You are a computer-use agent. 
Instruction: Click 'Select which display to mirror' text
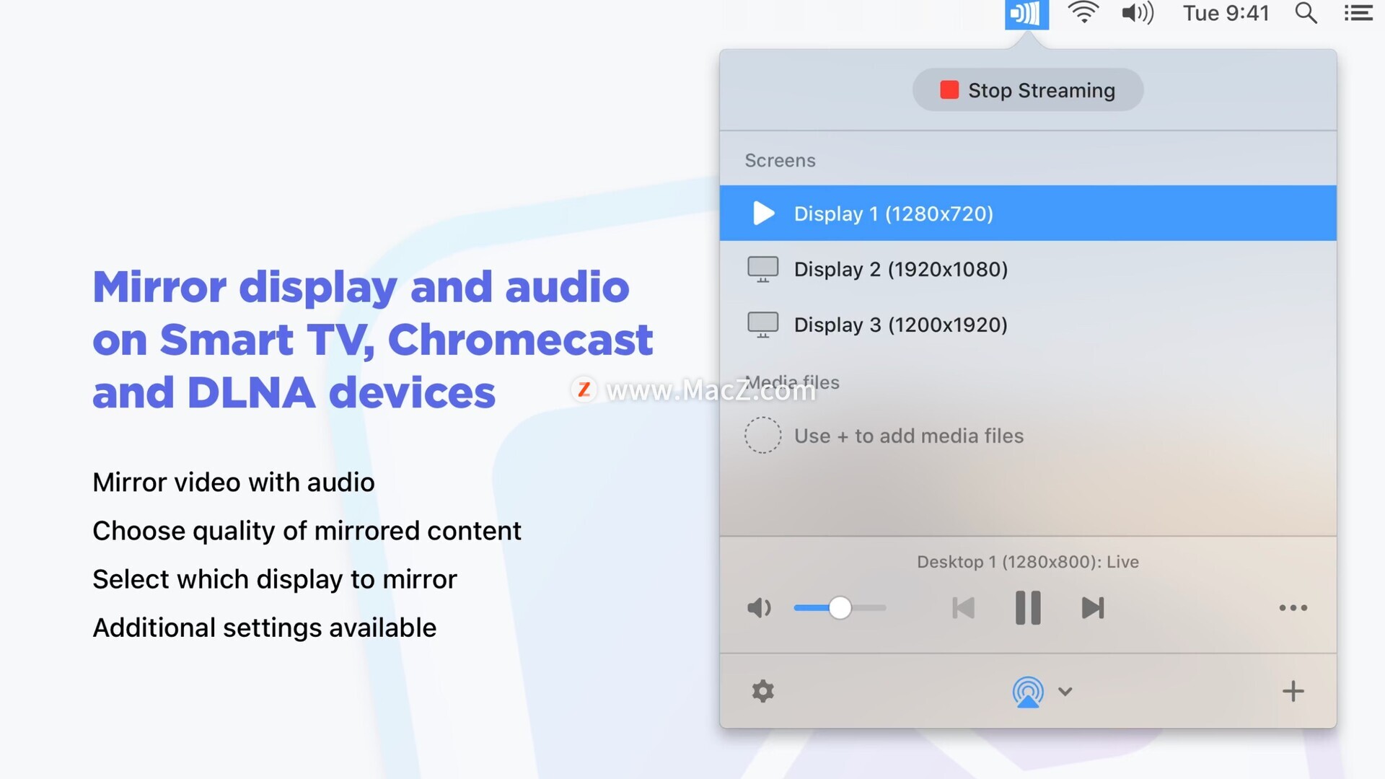tap(275, 580)
